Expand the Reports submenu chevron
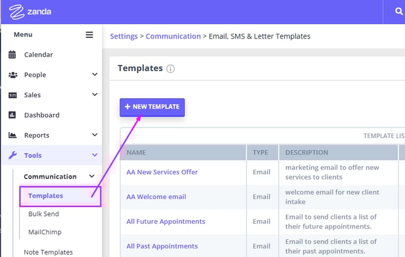Screen dimensions: 405x257 click(x=94, y=135)
